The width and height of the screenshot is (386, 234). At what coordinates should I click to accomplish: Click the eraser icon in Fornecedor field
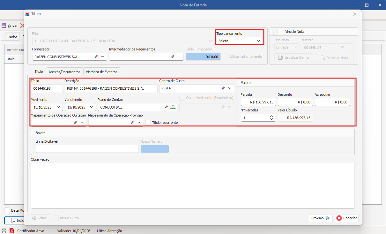[96, 57]
